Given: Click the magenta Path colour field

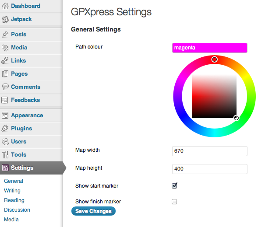Looking at the screenshot, I should coord(210,48).
